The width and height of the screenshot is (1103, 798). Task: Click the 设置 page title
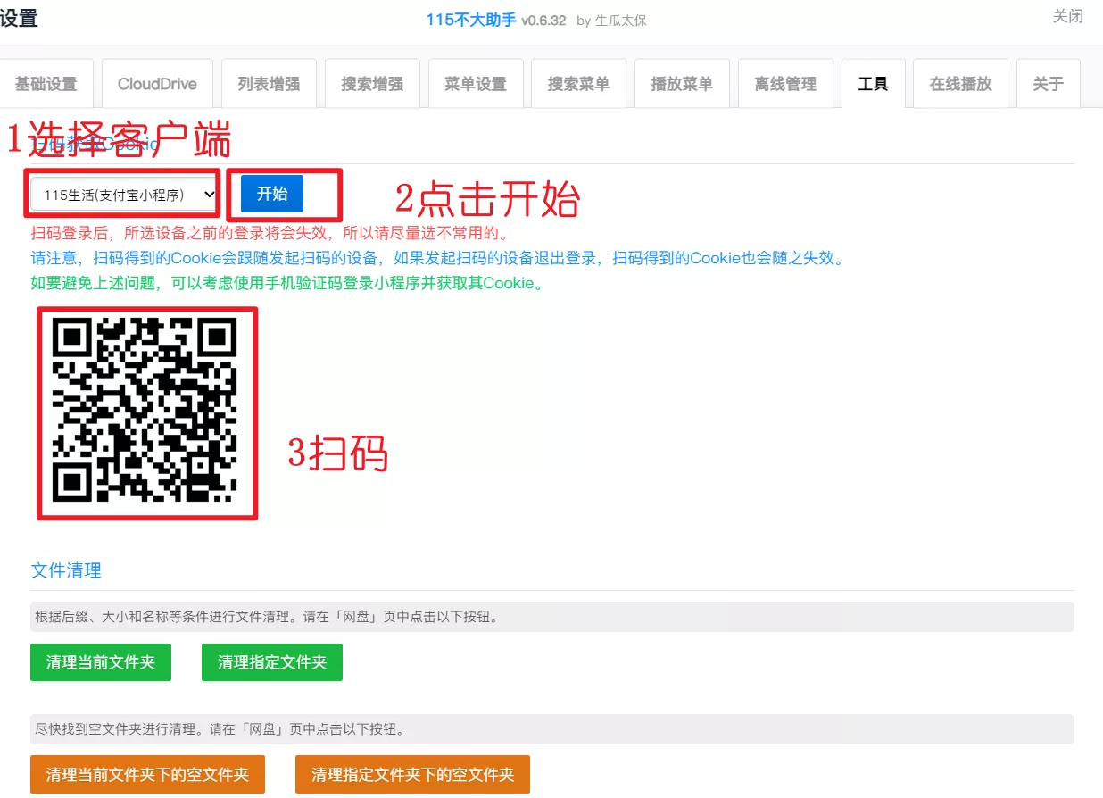[19, 18]
